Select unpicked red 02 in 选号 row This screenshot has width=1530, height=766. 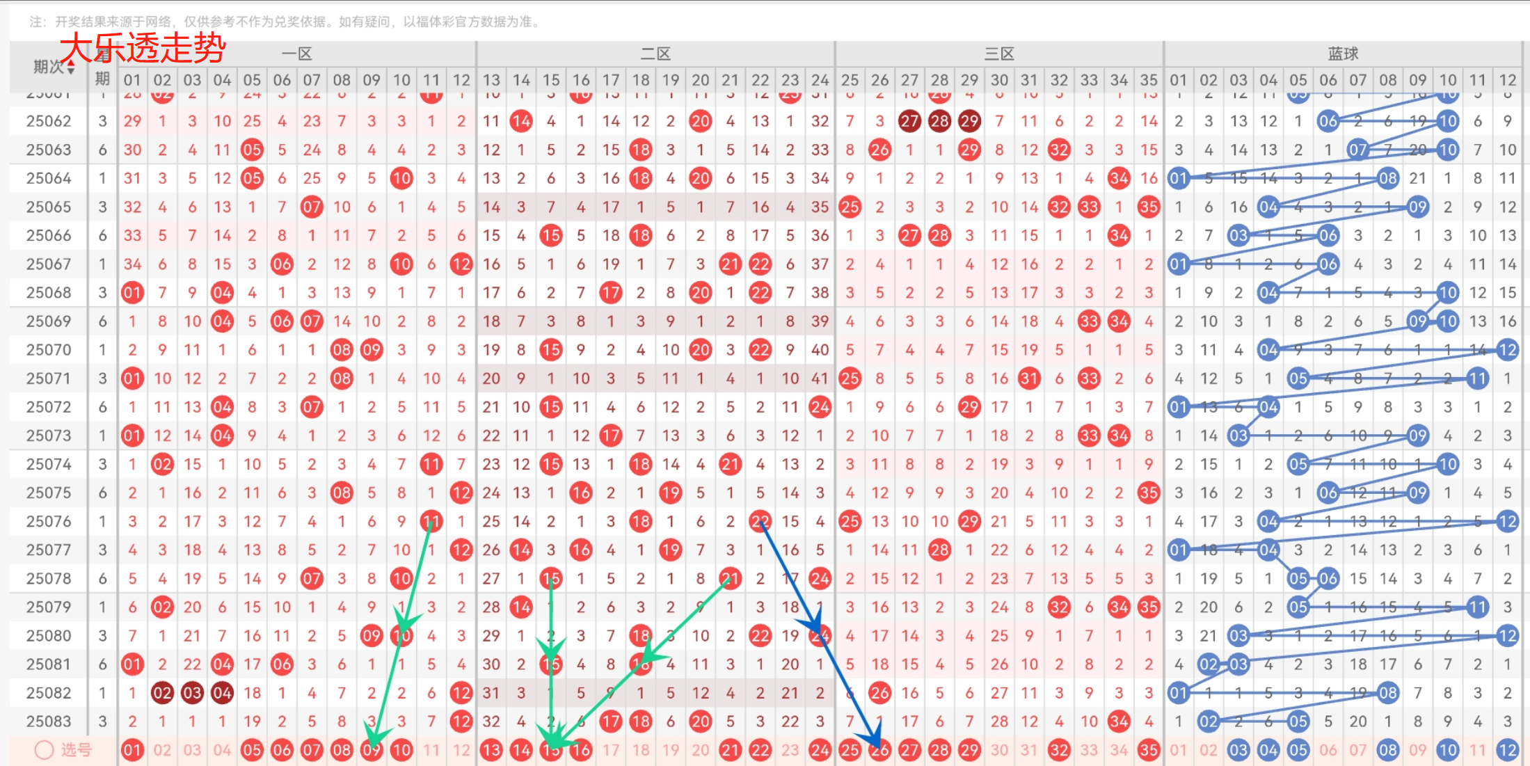(x=162, y=750)
